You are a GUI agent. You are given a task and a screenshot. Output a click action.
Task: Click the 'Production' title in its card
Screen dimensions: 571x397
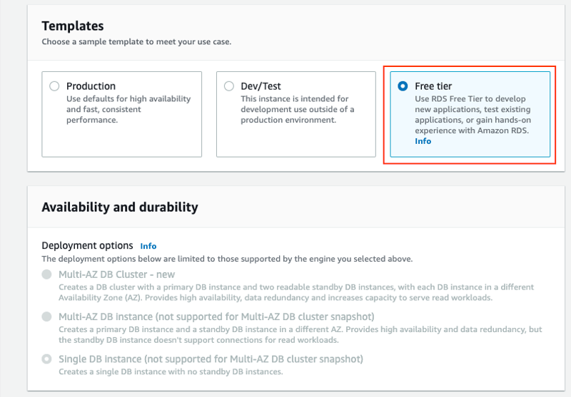coord(91,86)
